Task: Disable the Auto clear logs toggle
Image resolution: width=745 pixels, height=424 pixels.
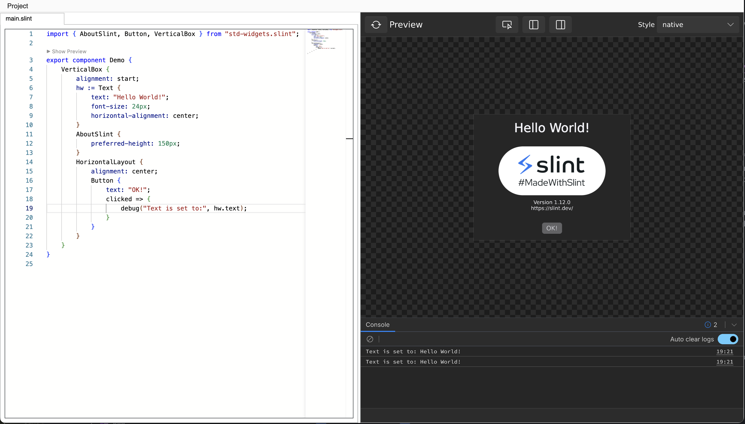Action: click(x=728, y=339)
